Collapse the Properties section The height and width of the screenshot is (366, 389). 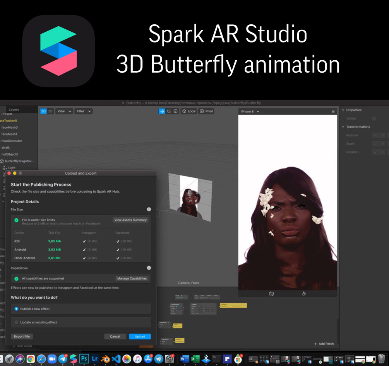pyautogui.click(x=343, y=110)
